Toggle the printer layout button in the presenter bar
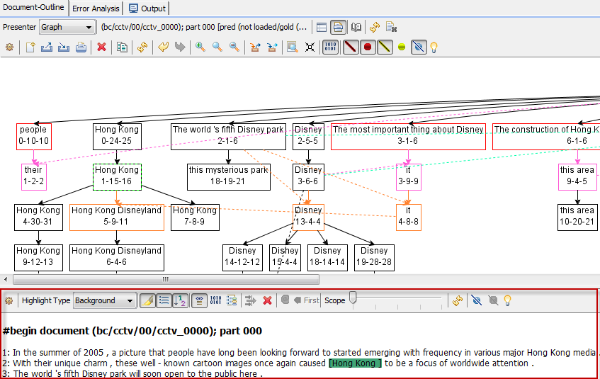This screenshot has height=379, width=600. point(338,27)
